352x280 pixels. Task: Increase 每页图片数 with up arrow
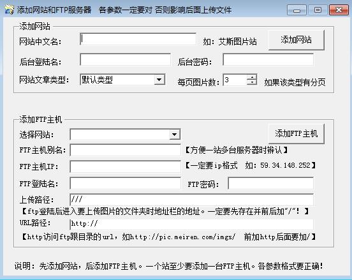252,77
